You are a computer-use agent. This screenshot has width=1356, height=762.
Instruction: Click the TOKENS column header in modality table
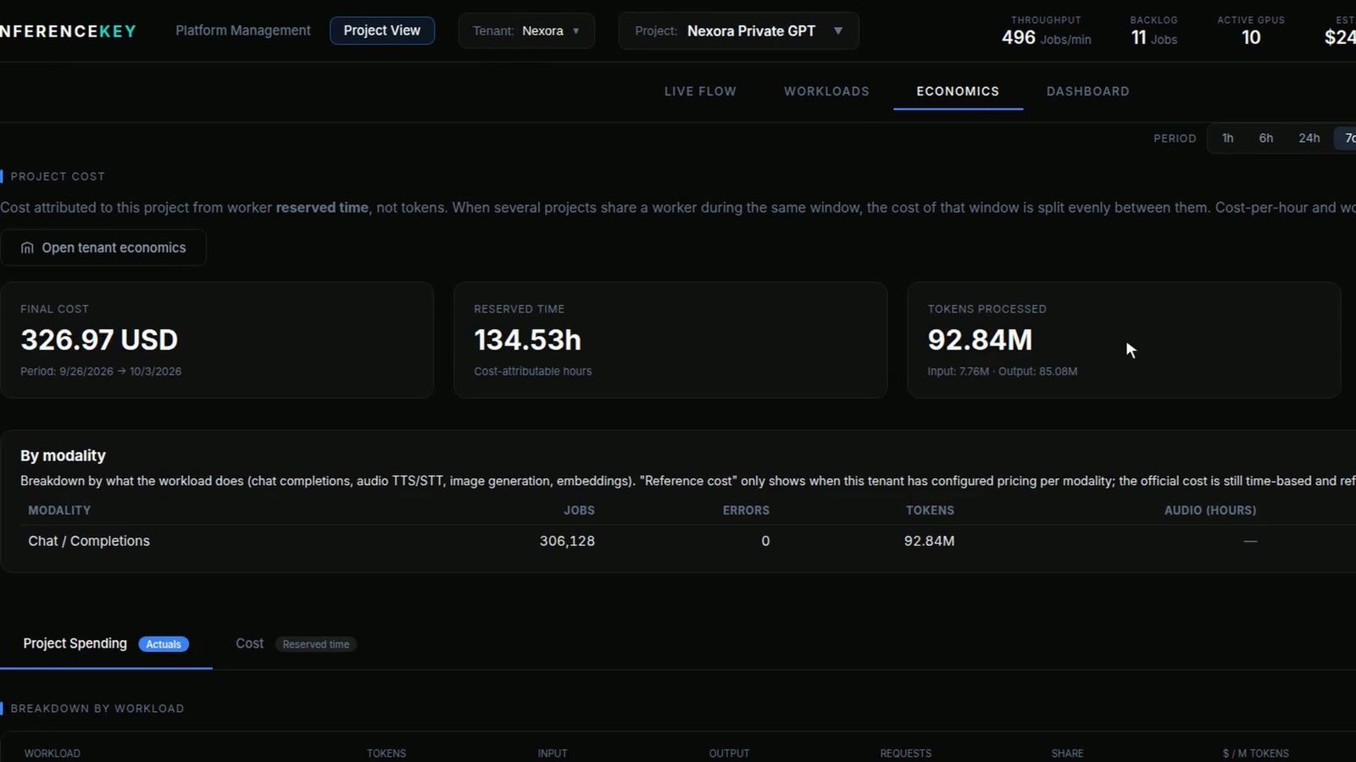930,511
